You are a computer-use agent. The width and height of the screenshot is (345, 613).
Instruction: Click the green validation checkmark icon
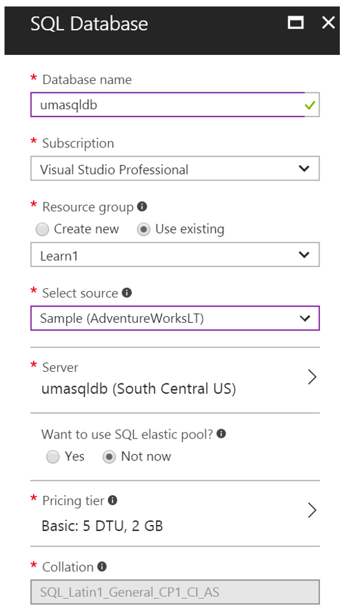(310, 105)
